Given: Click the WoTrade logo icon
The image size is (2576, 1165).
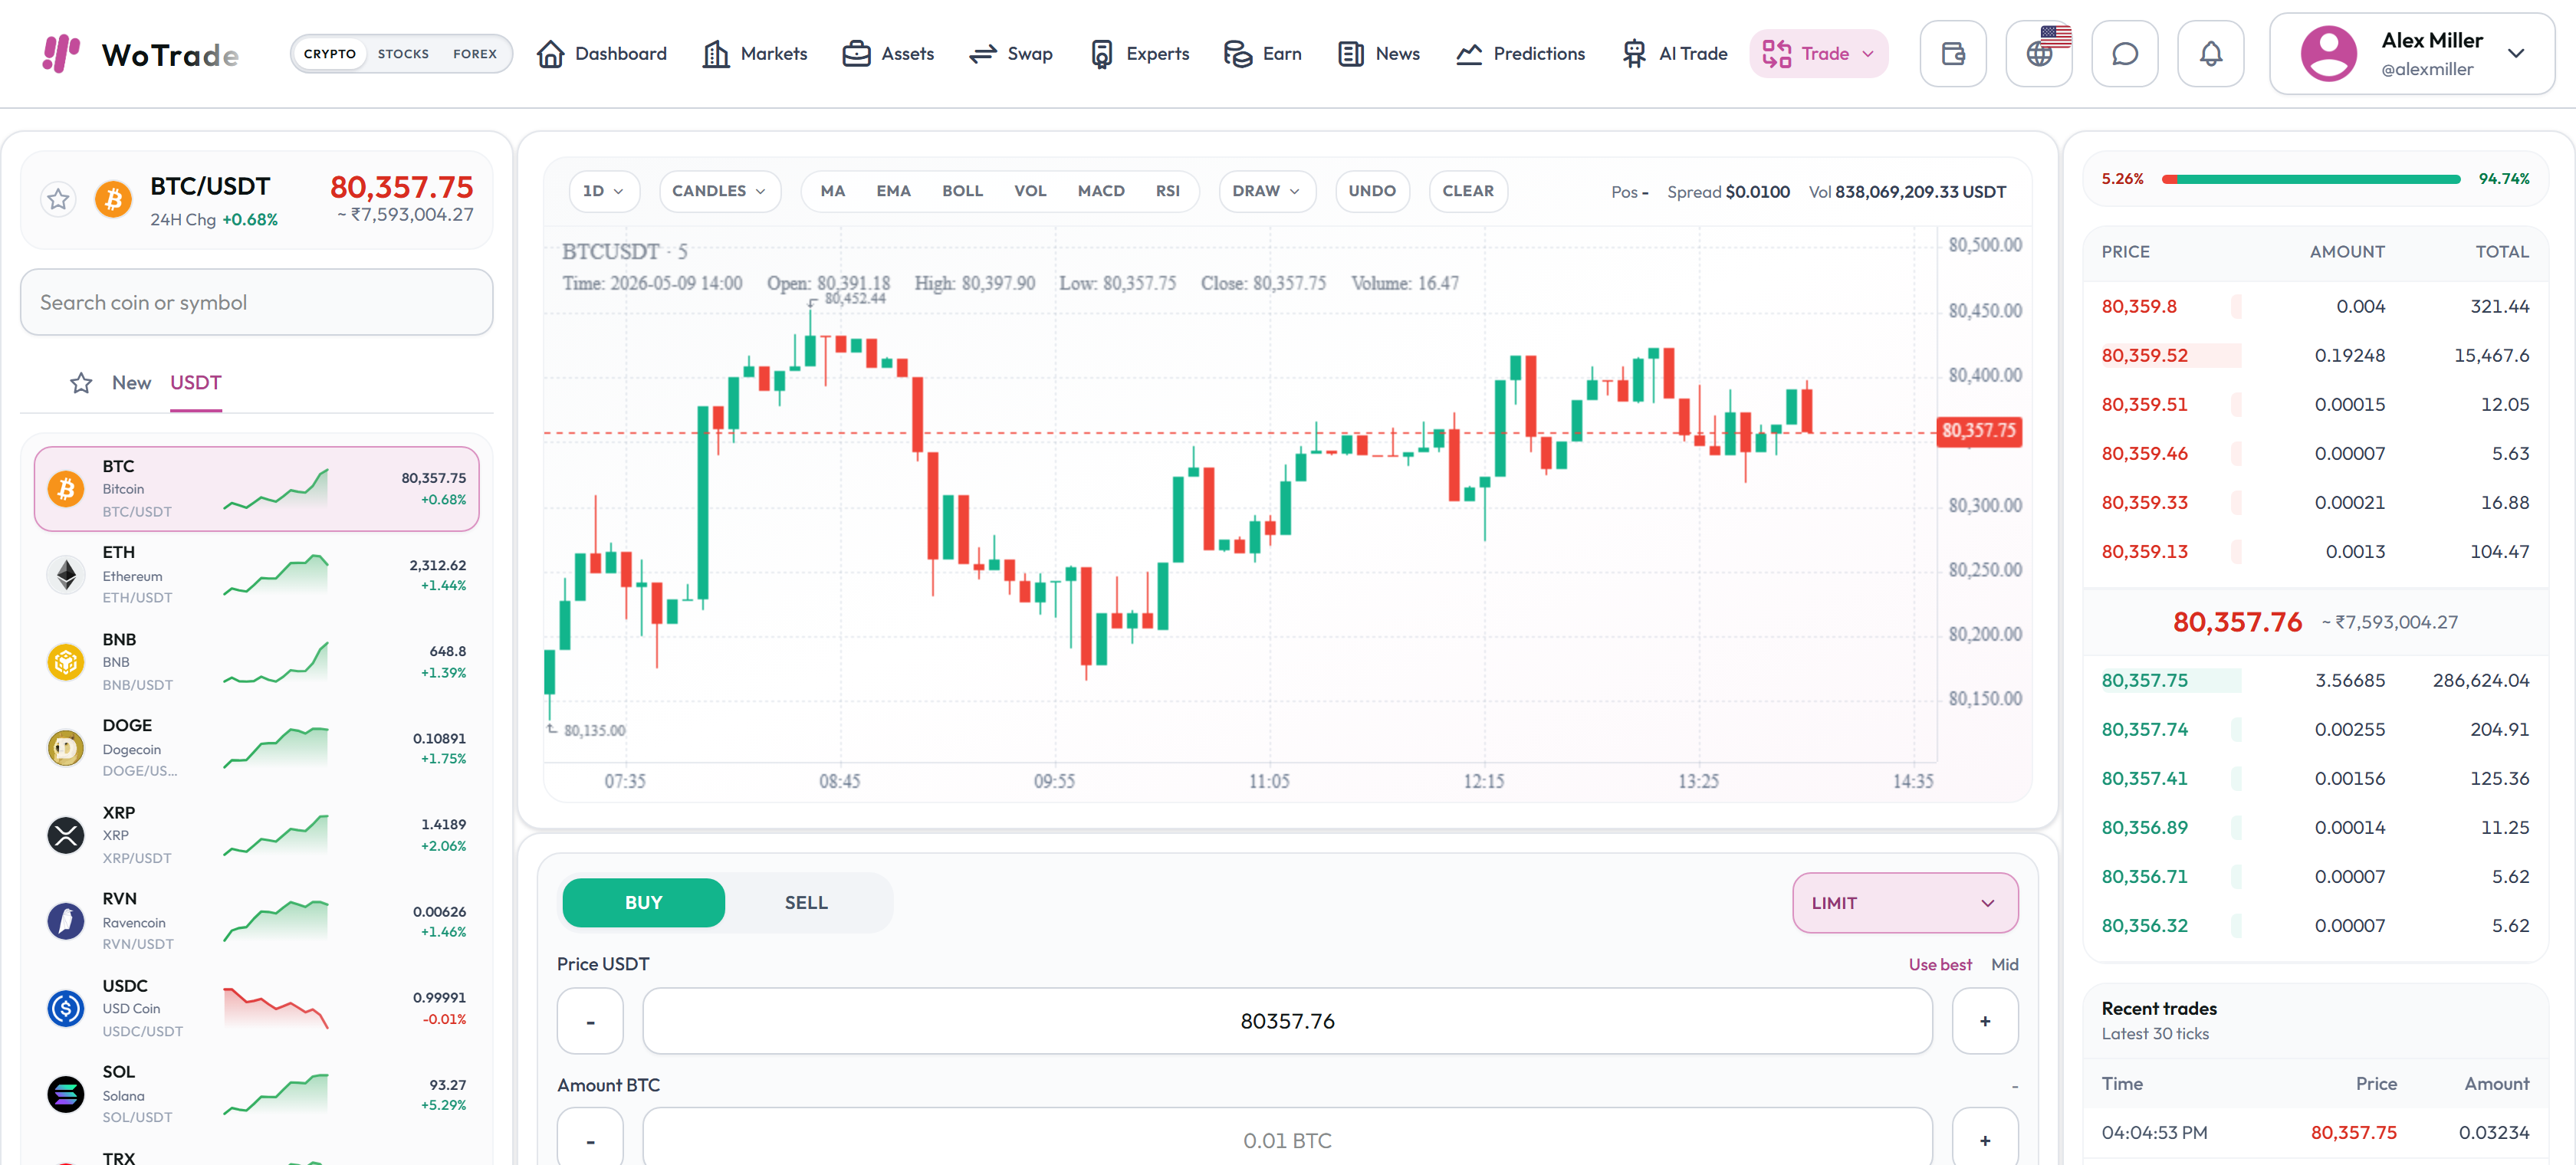Looking at the screenshot, I should pyautogui.click(x=61, y=53).
